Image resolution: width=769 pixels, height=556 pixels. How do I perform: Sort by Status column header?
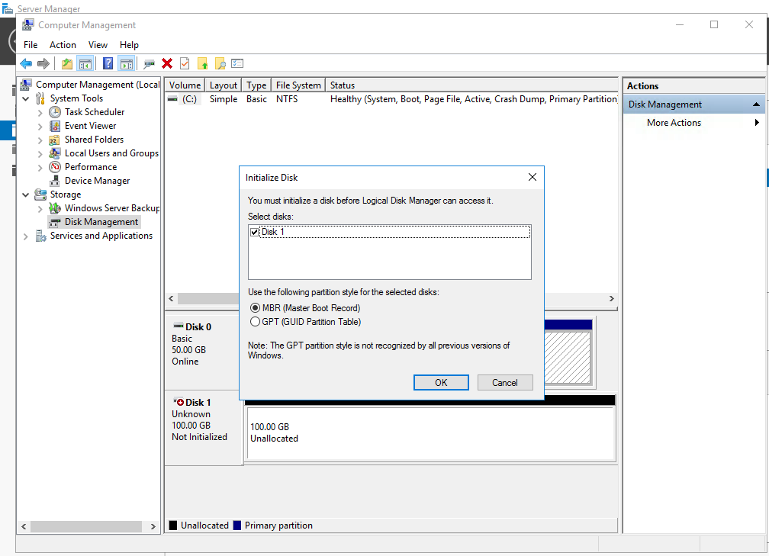coord(471,85)
